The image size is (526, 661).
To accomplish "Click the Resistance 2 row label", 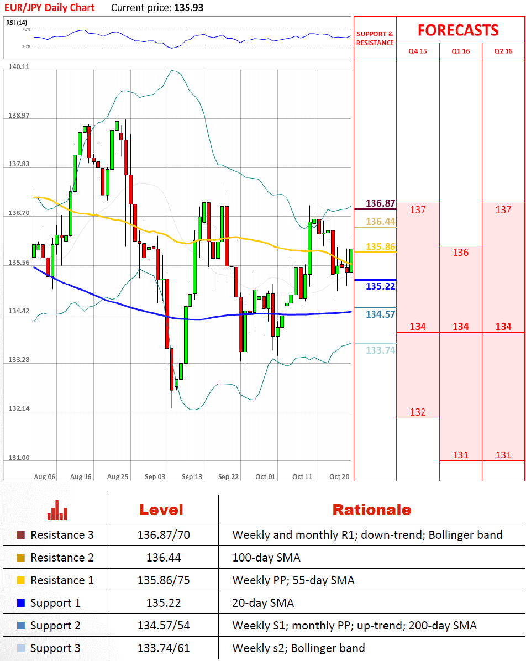I will pos(62,558).
